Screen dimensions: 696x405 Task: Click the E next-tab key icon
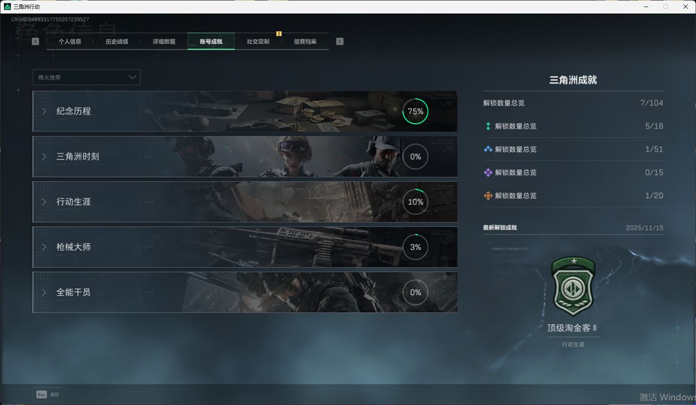click(x=340, y=41)
